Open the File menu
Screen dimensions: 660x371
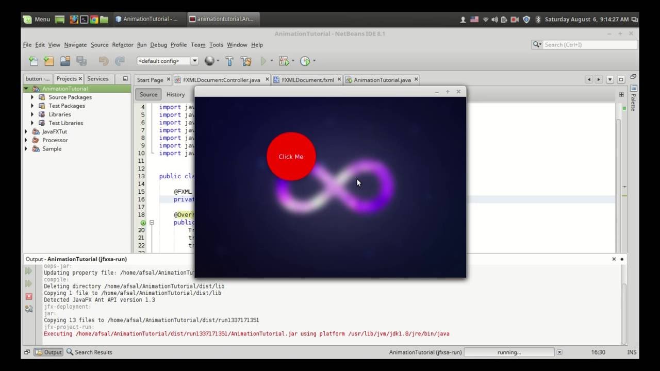coord(27,45)
